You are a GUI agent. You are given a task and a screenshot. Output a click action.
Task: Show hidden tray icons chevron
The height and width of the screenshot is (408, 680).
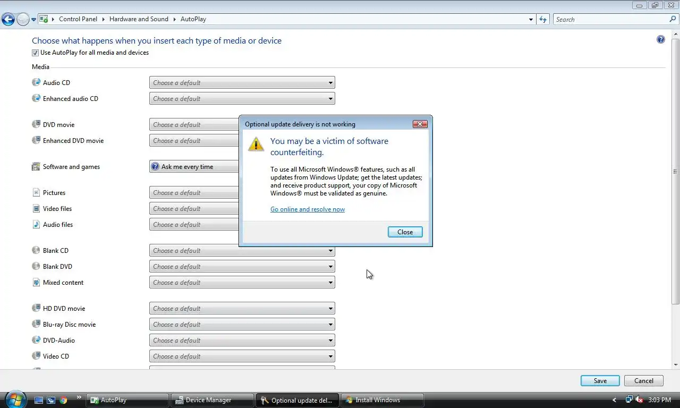click(x=615, y=399)
